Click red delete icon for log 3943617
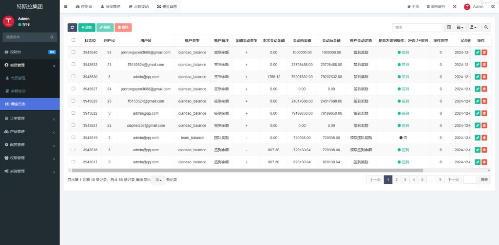This screenshot has width=499, height=245. (484, 162)
